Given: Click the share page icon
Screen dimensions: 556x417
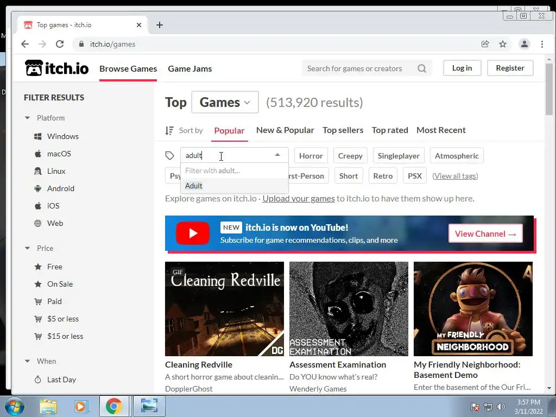Looking at the screenshot, I should coord(485,44).
